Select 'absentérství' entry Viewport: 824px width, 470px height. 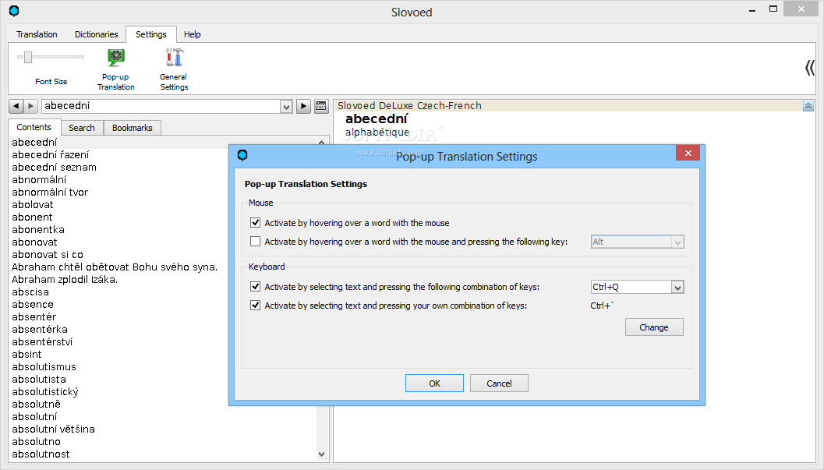pyautogui.click(x=42, y=342)
